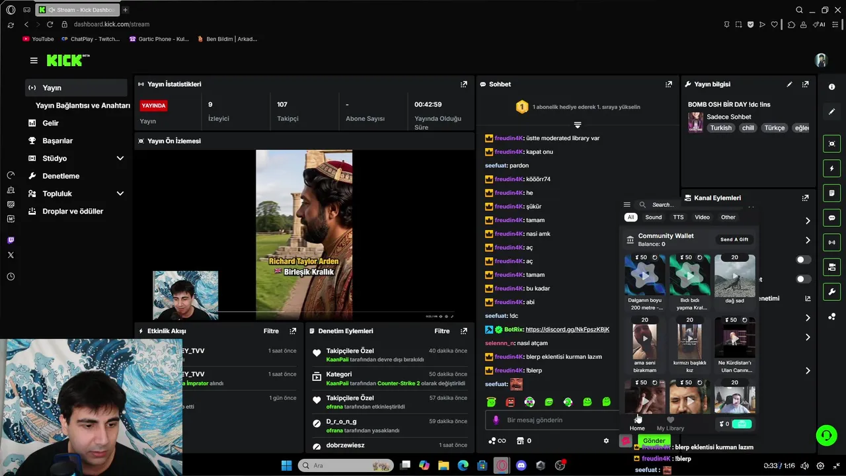Pop out the Etkinlik Akışı panel
Image resolution: width=846 pixels, height=476 pixels.
point(293,331)
